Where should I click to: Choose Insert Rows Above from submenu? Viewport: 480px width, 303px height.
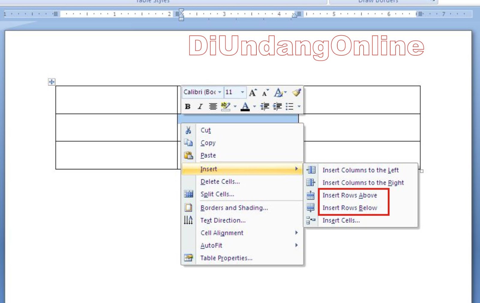point(350,195)
